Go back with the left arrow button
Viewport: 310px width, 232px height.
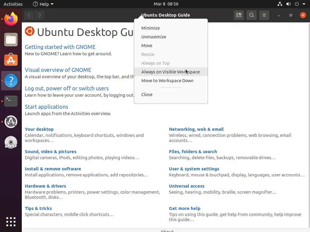29,15
